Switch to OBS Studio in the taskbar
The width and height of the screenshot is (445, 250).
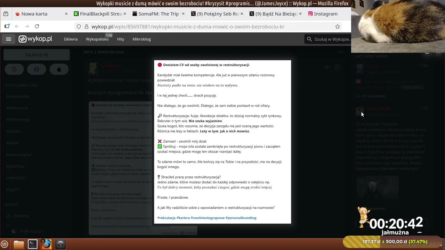tap(60, 244)
